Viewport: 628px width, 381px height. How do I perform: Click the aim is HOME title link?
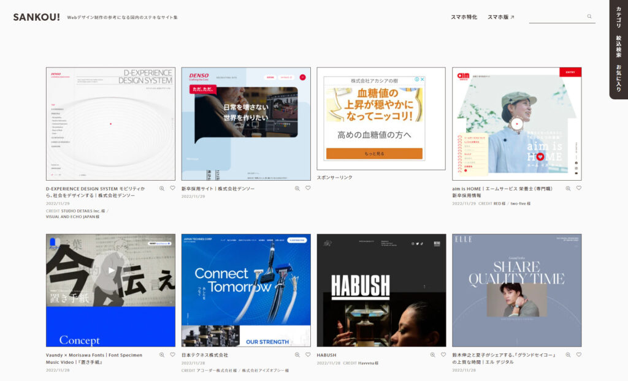click(x=502, y=192)
